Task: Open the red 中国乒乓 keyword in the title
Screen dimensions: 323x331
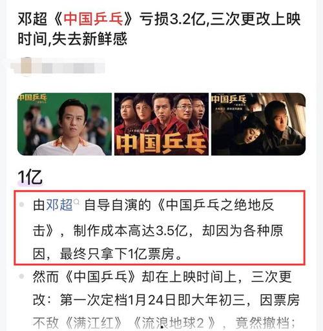Action: [93, 19]
